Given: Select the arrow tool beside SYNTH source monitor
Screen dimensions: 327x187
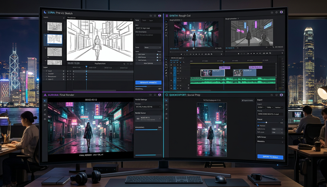Looking at the screenshot, I should 166,22.
